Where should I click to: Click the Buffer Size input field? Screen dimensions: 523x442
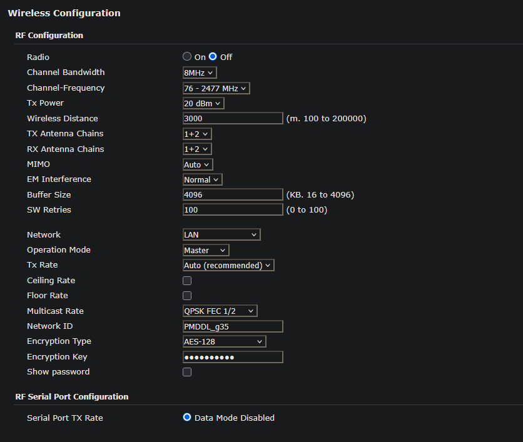pos(233,194)
